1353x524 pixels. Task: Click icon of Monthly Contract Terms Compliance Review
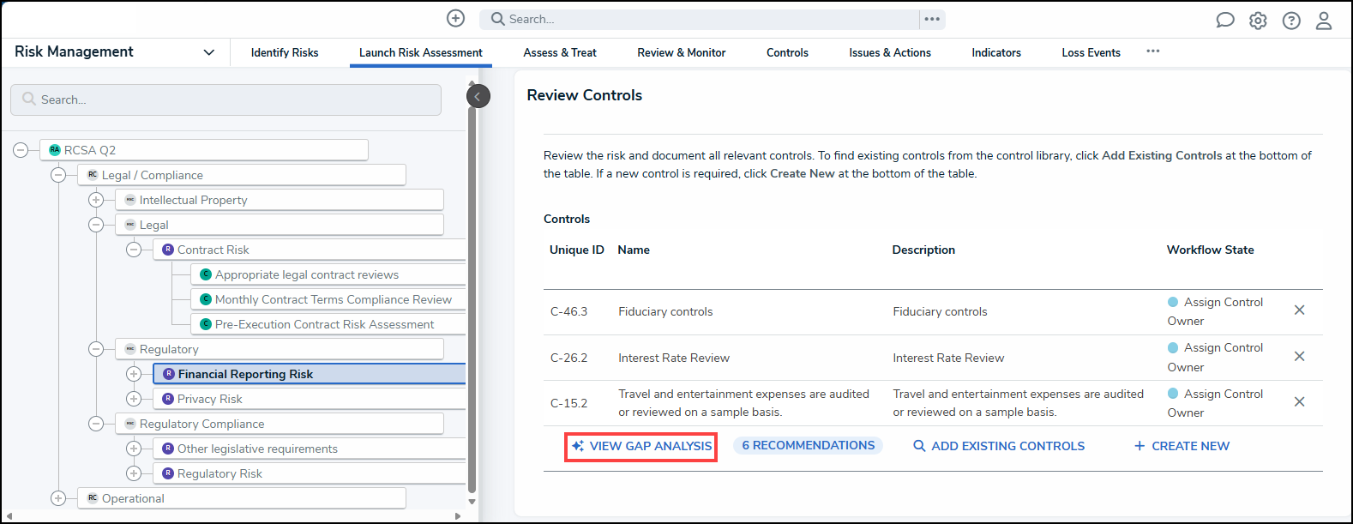206,299
